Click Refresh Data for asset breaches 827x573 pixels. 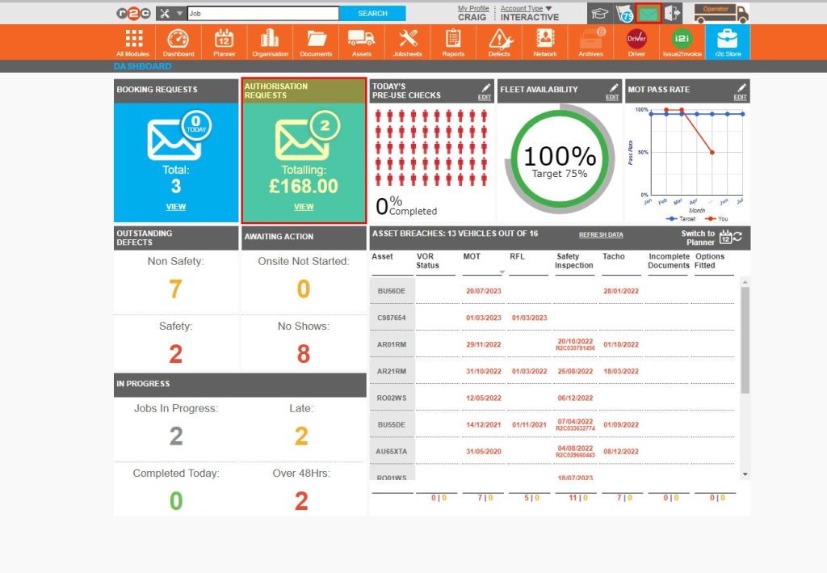pos(601,234)
